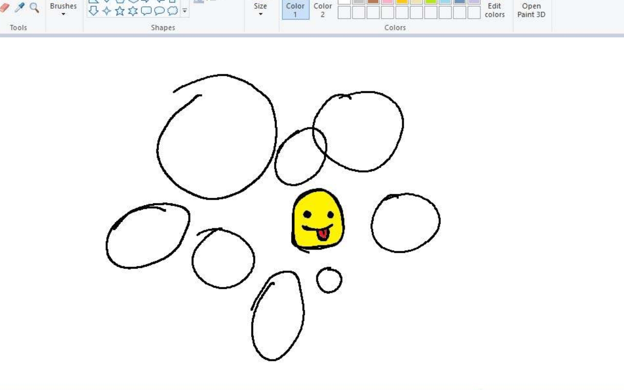
Task: Select the five-point star shape
Action: pyautogui.click(x=120, y=11)
